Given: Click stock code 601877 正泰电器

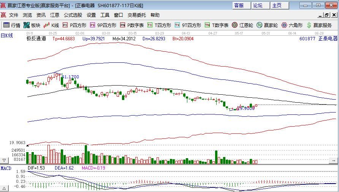Looking at the screenshot, I should click(318, 39).
